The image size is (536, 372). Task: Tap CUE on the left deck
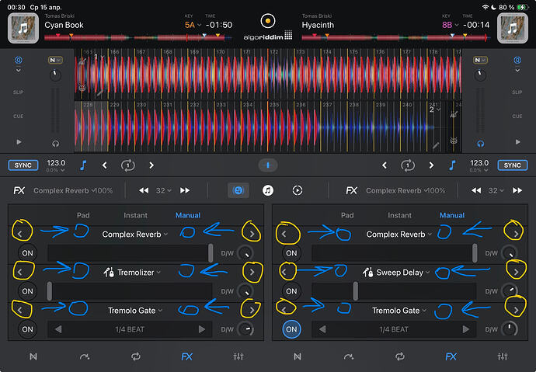click(19, 116)
